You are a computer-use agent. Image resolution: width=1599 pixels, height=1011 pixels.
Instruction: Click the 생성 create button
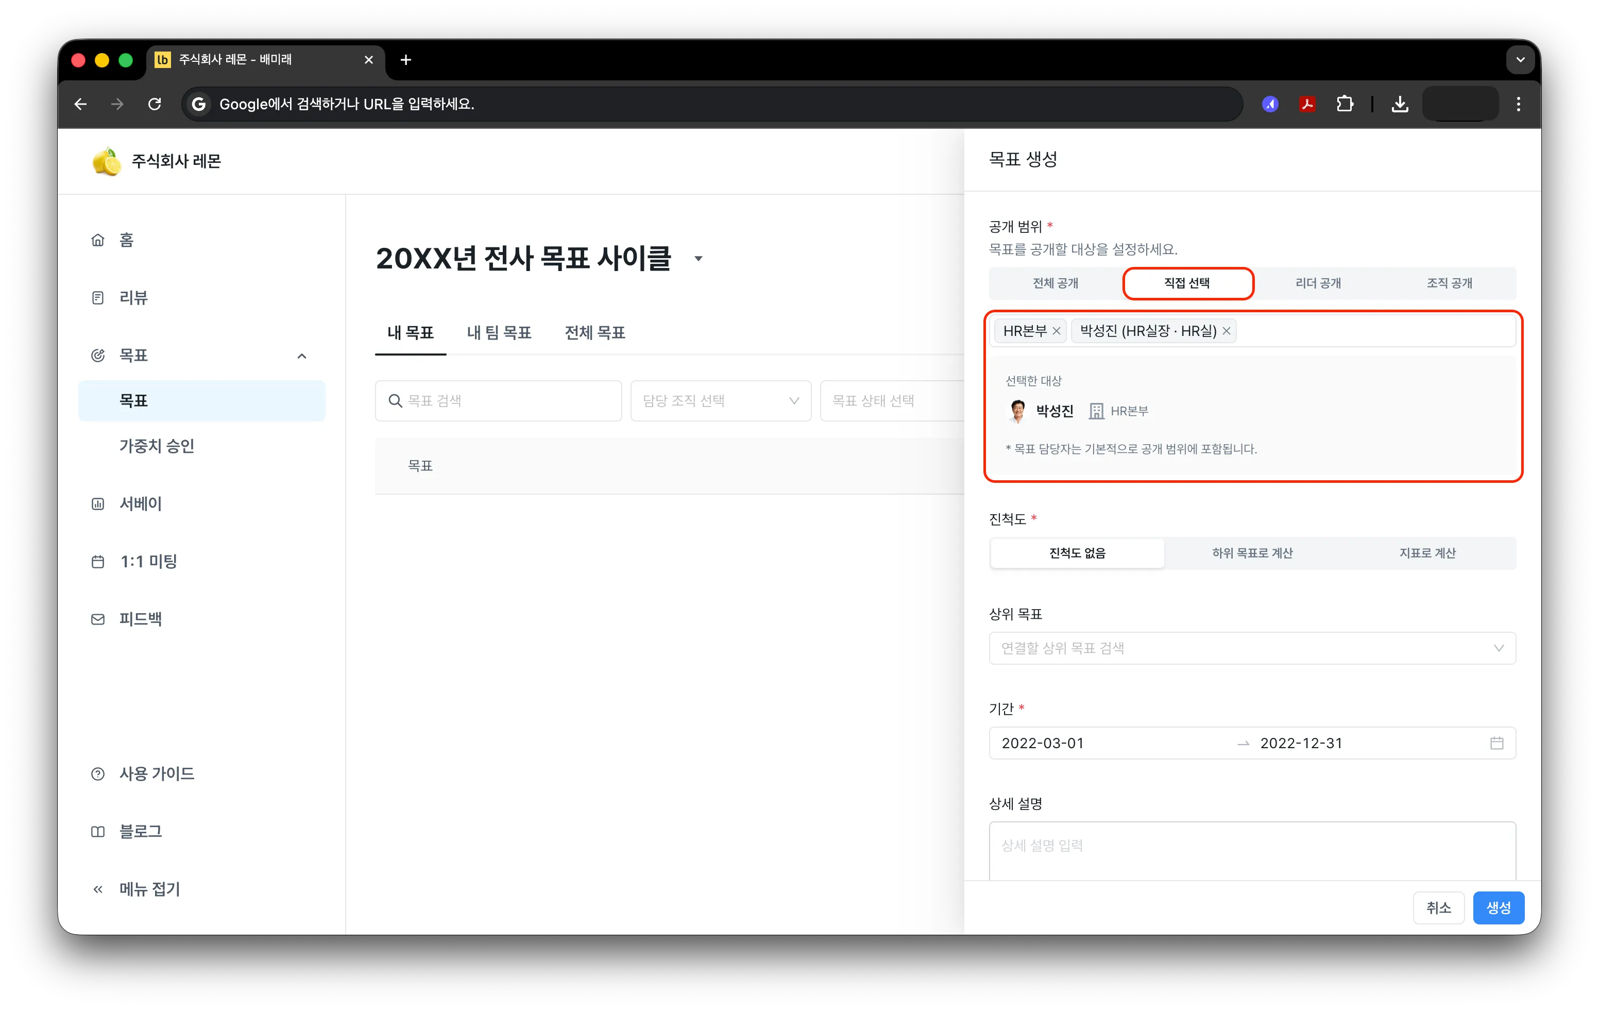1498,908
